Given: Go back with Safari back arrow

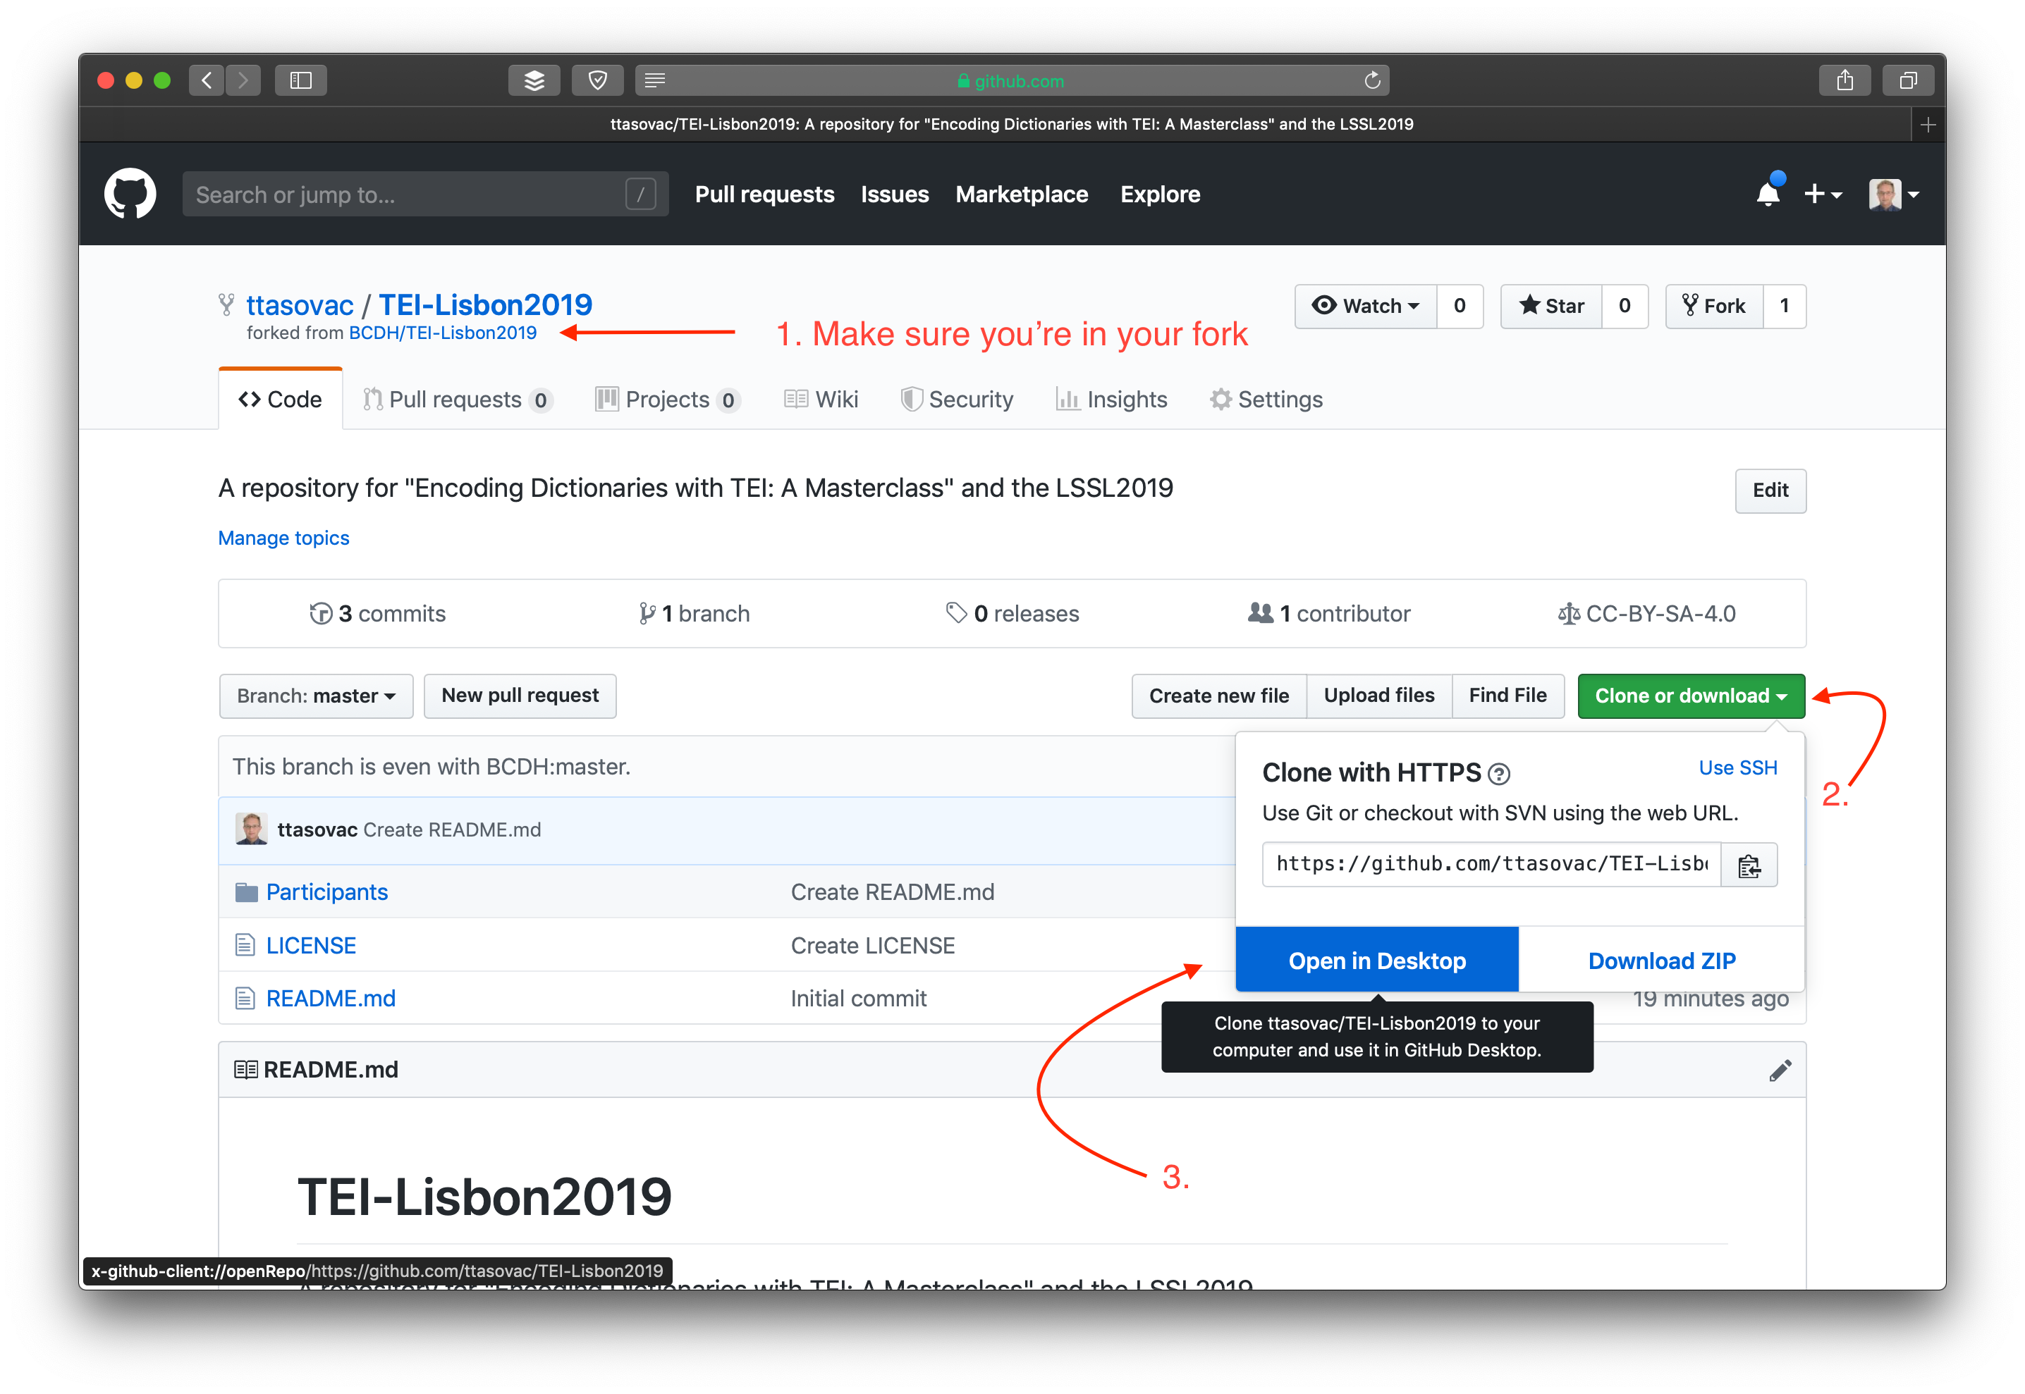Looking at the screenshot, I should pyautogui.click(x=206, y=80).
